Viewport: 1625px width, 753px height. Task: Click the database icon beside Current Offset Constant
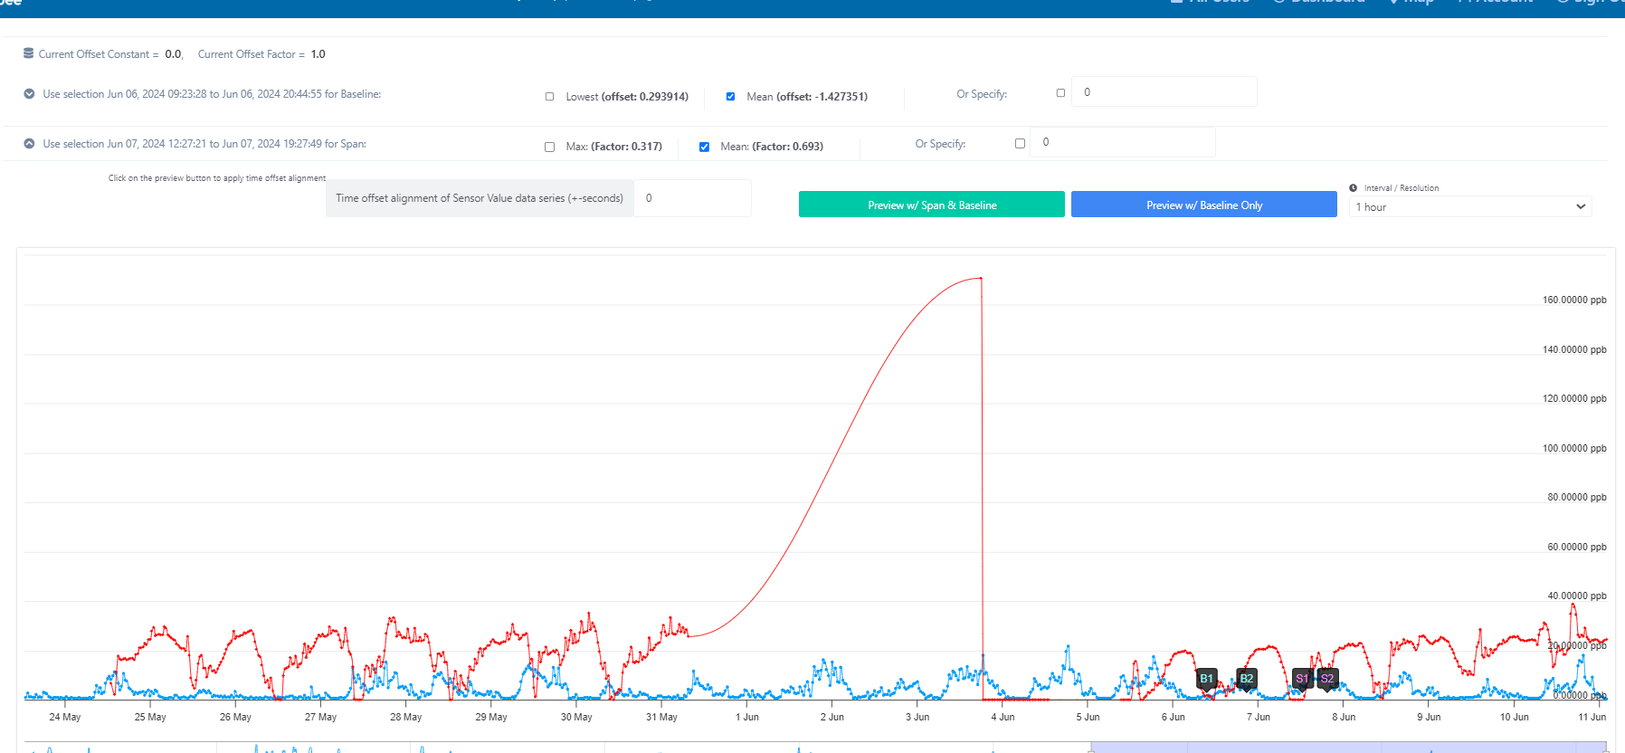[29, 53]
